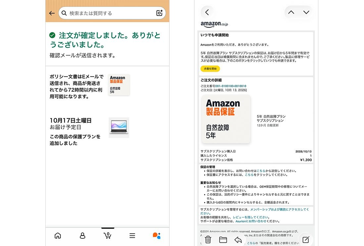364x246 pixels.
Task: Open the laptop product thumbnail
Action: (119, 127)
